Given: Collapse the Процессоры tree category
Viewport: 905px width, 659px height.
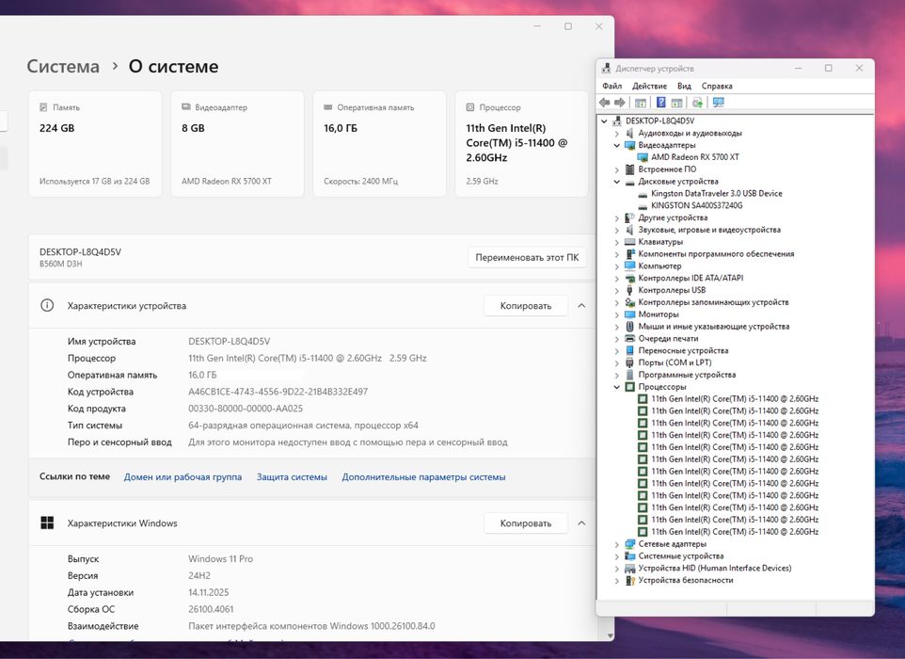Looking at the screenshot, I should 617,387.
